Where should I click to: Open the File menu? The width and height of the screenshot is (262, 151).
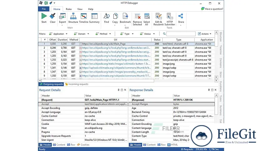[x=44, y=9]
